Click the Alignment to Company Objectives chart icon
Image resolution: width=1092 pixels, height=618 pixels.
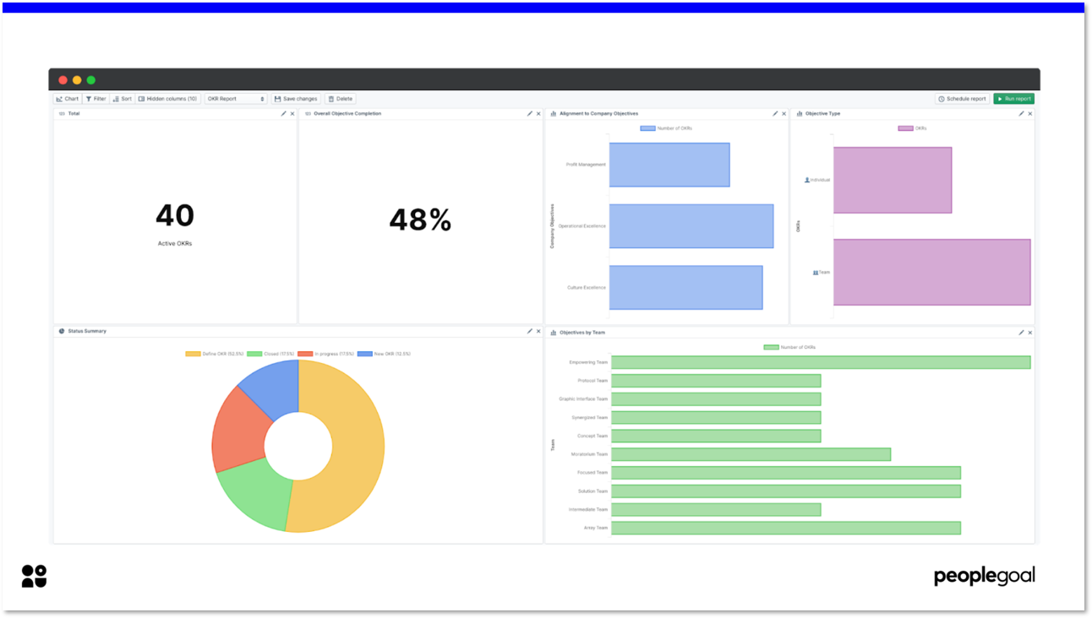(x=553, y=113)
